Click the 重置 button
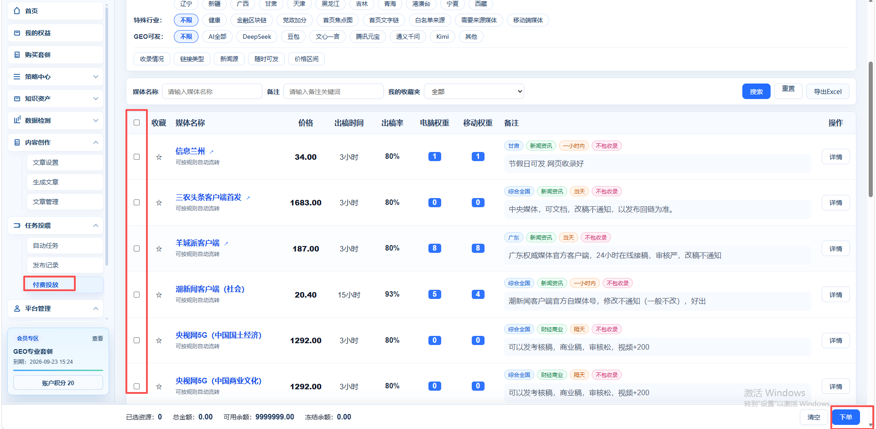Image resolution: width=876 pixels, height=429 pixels. [x=788, y=91]
